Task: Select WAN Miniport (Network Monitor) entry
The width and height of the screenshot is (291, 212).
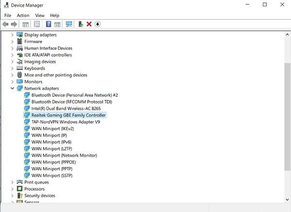Action: 64,155
